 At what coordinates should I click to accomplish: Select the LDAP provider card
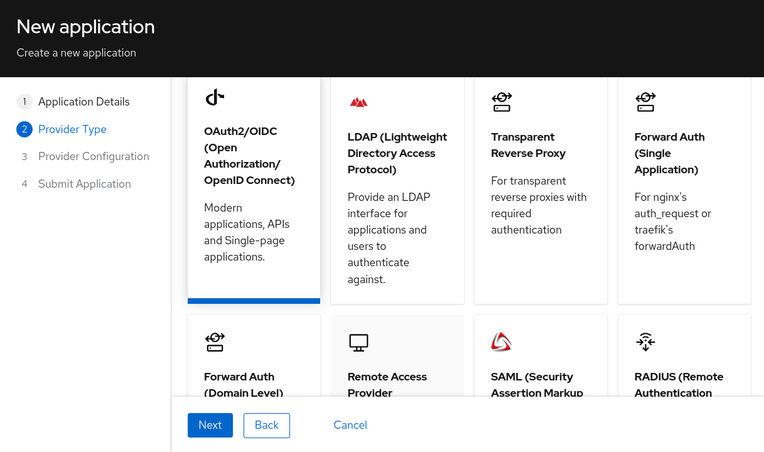pyautogui.click(x=397, y=188)
